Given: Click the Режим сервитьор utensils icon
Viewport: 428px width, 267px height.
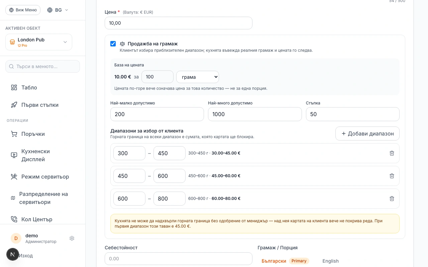Looking at the screenshot, I should tap(14, 177).
